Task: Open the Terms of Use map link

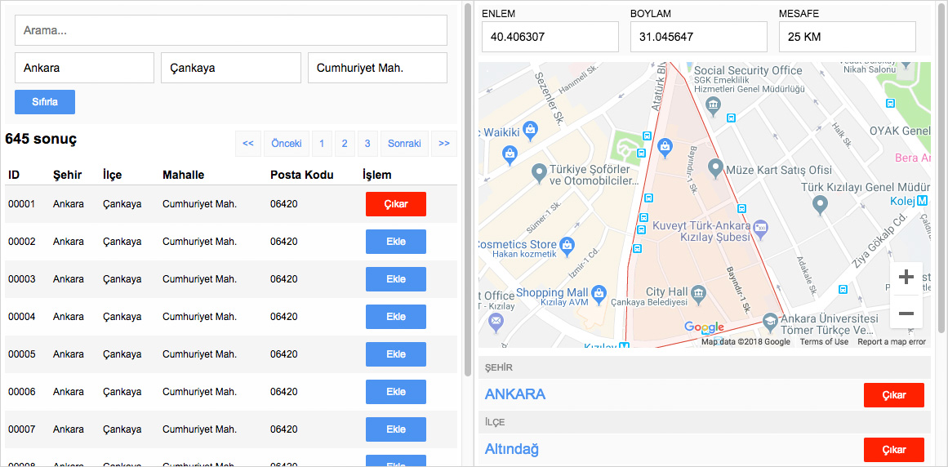Action: coord(824,342)
